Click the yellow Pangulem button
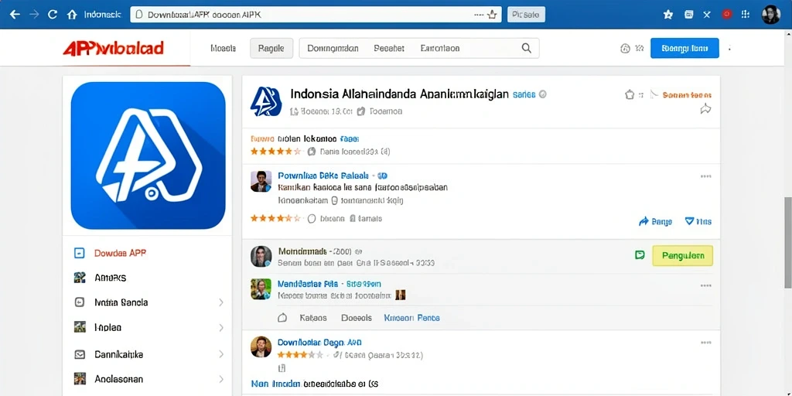 (x=682, y=255)
